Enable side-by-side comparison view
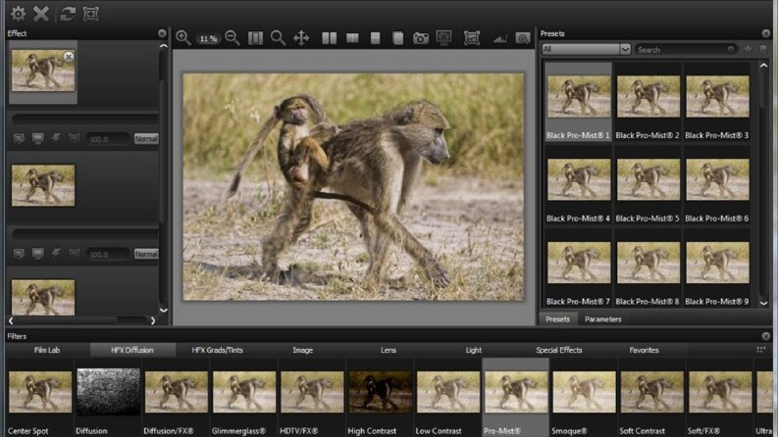This screenshot has width=778, height=437. tap(329, 38)
